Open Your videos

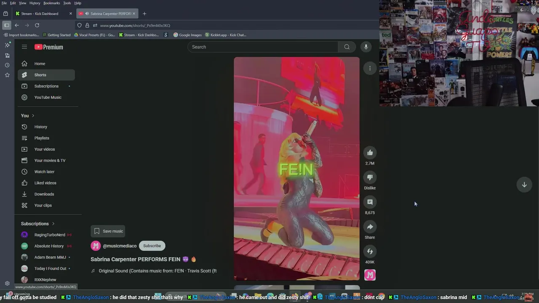46,149
